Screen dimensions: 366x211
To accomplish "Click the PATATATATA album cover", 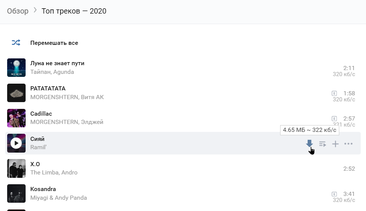I will click(16, 93).
